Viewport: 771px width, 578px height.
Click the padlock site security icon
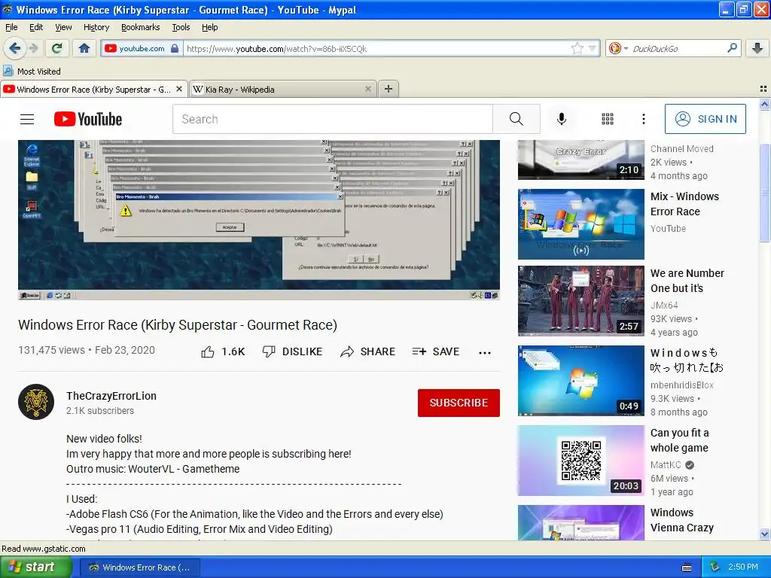pyautogui.click(x=175, y=48)
